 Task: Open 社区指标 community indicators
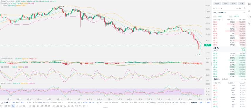click(194, 102)
